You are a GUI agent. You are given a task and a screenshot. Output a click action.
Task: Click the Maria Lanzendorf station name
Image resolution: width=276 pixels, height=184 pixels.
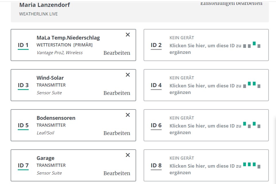point(44,5)
